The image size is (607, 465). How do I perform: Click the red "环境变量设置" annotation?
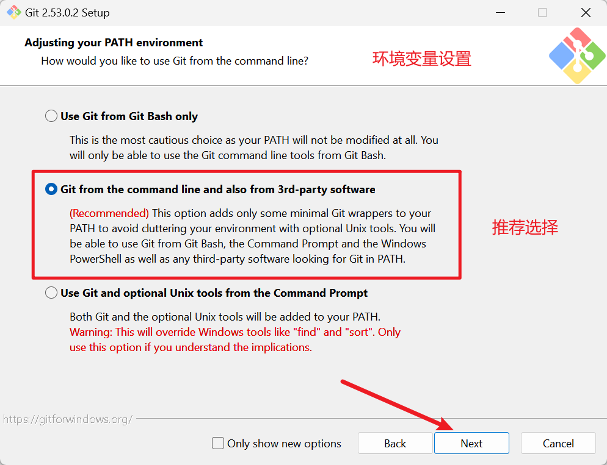point(421,59)
